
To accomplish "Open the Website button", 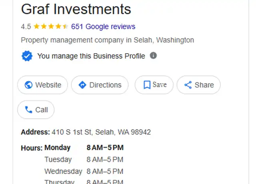I will (x=42, y=85).
